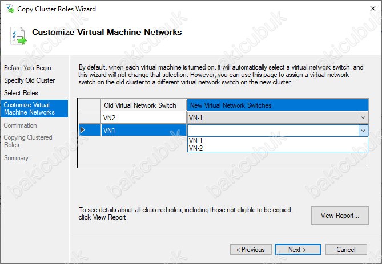Click the wizard icon in the title bar
382x264 pixels.
point(8,9)
